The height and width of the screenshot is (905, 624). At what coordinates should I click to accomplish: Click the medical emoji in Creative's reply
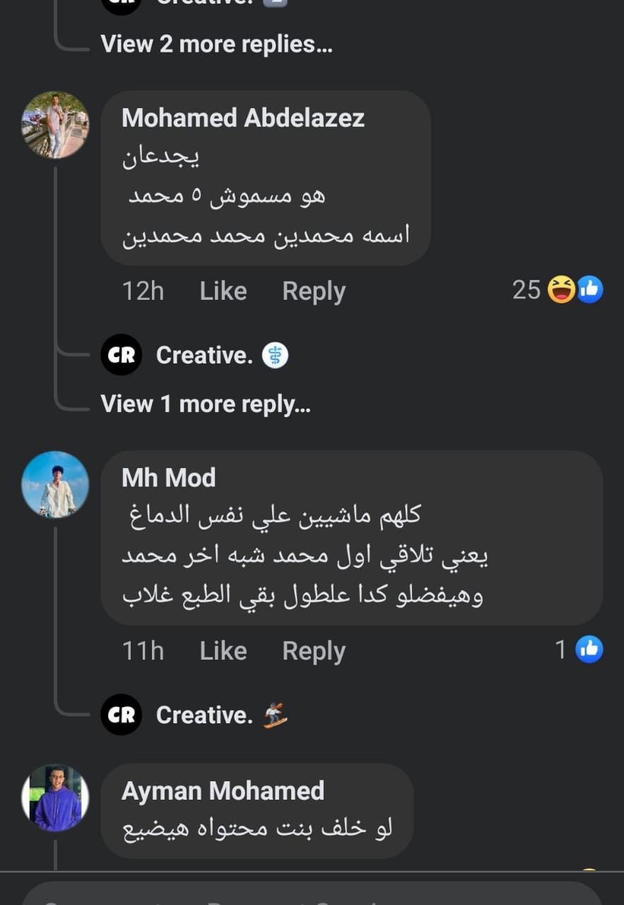click(x=276, y=356)
